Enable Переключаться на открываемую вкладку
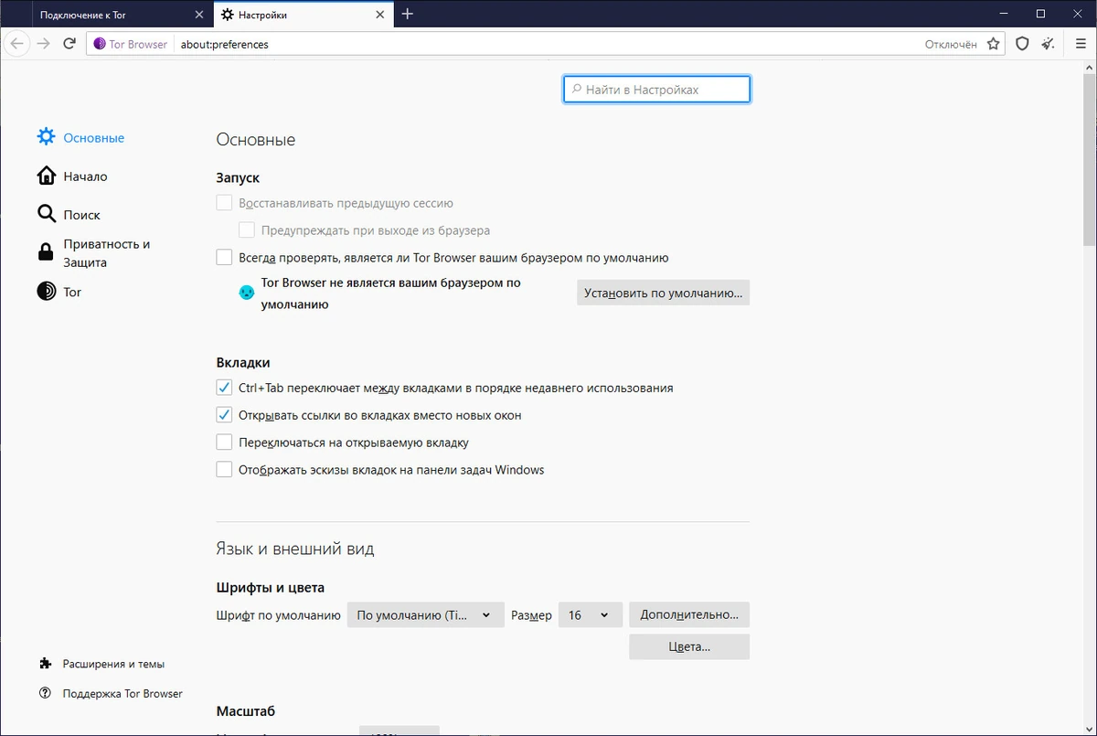 click(224, 443)
